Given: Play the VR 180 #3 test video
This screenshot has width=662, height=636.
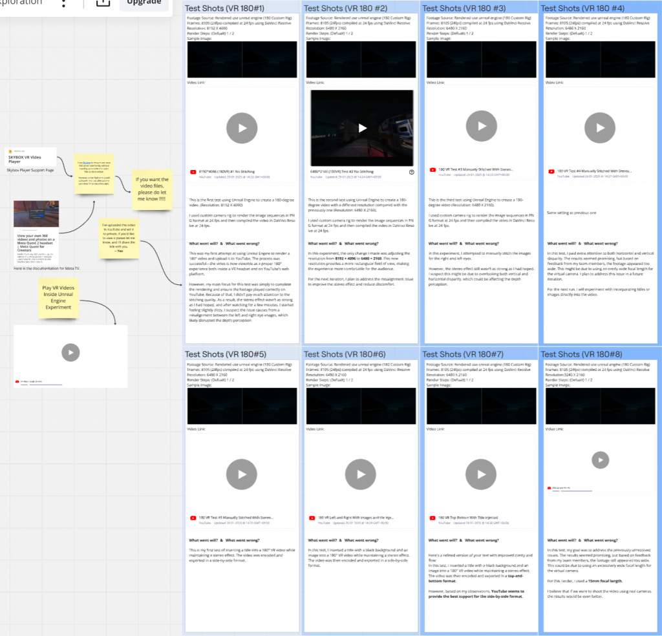Looking at the screenshot, I should [x=481, y=126].
